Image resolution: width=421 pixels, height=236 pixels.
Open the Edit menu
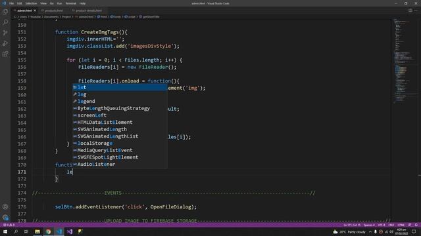click(19, 3)
